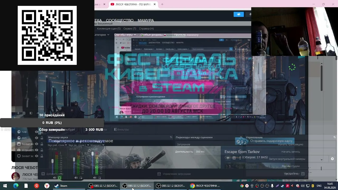Hide the 'пив' source with its eye icon

pos(36,132)
